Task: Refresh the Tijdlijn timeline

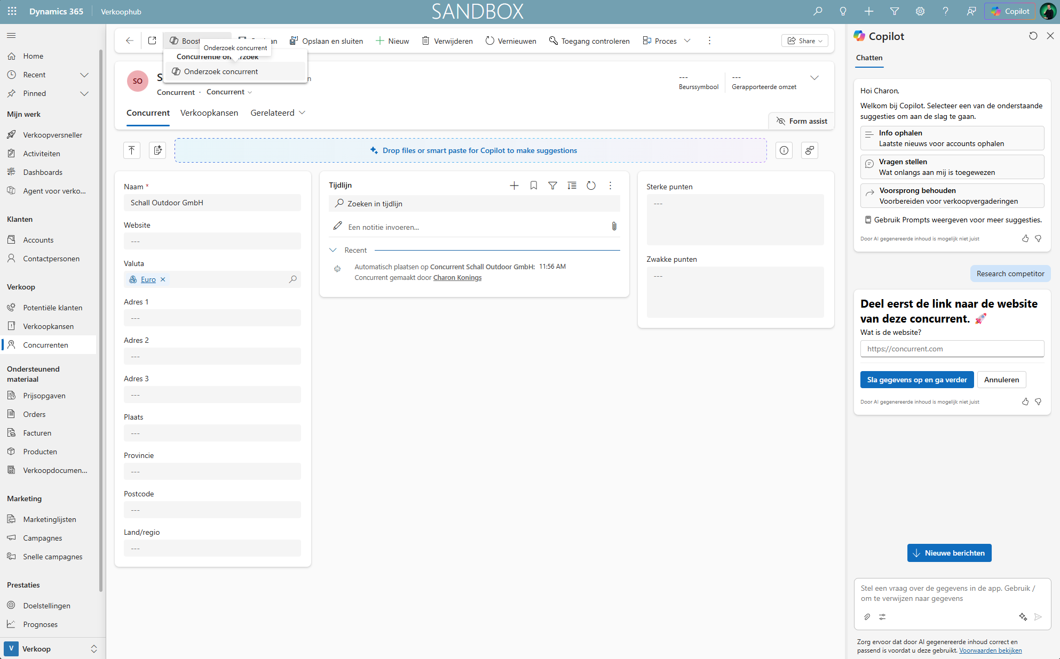Action: pos(591,186)
